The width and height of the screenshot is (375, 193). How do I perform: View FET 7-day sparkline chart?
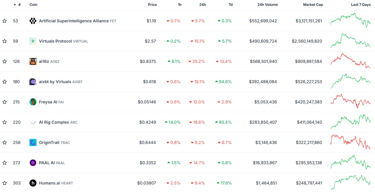pyautogui.click(x=350, y=20)
